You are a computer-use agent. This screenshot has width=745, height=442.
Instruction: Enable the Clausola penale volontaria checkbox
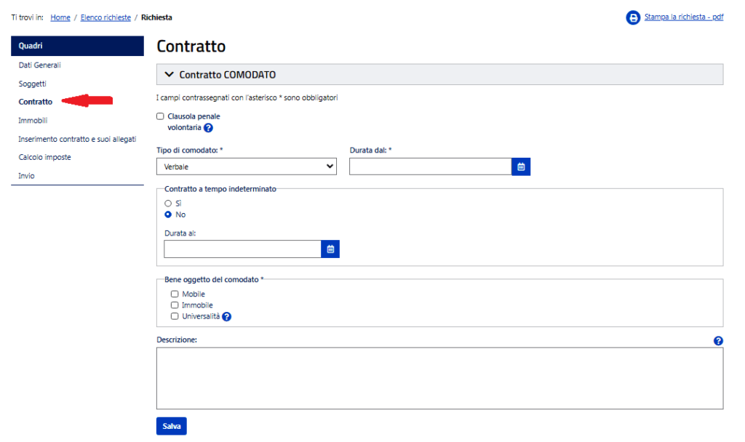(x=160, y=116)
